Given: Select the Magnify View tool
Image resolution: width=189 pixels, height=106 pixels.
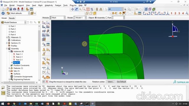Looking at the screenshot, I should [80, 9].
